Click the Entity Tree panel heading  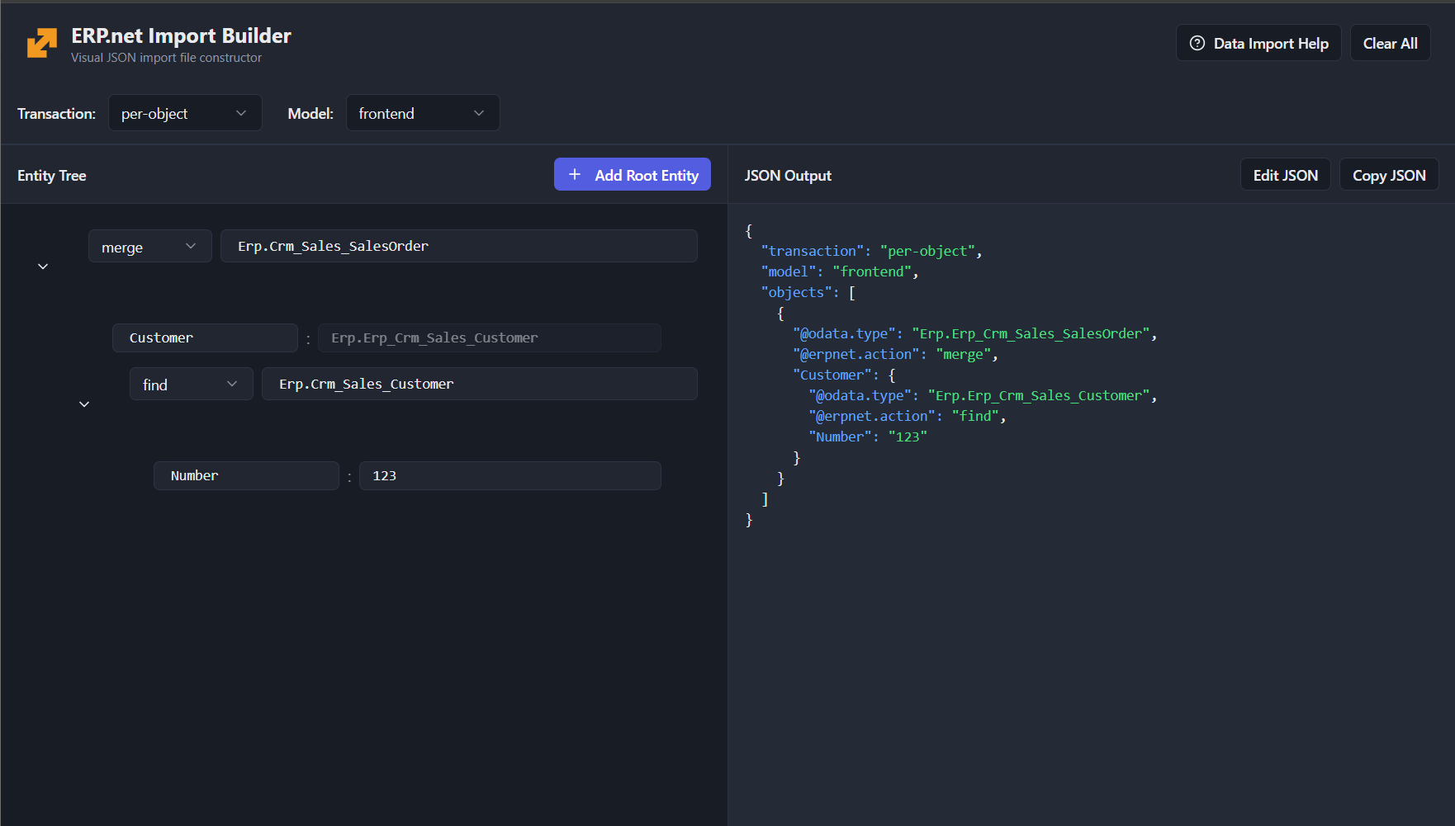(x=52, y=175)
